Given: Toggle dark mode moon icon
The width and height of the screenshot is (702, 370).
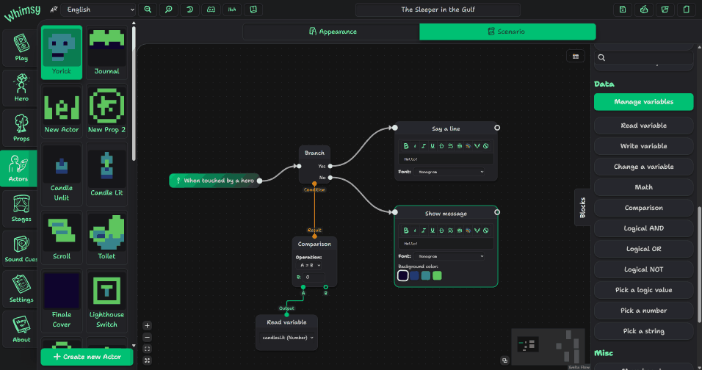Looking at the screenshot, I should coord(190,10).
